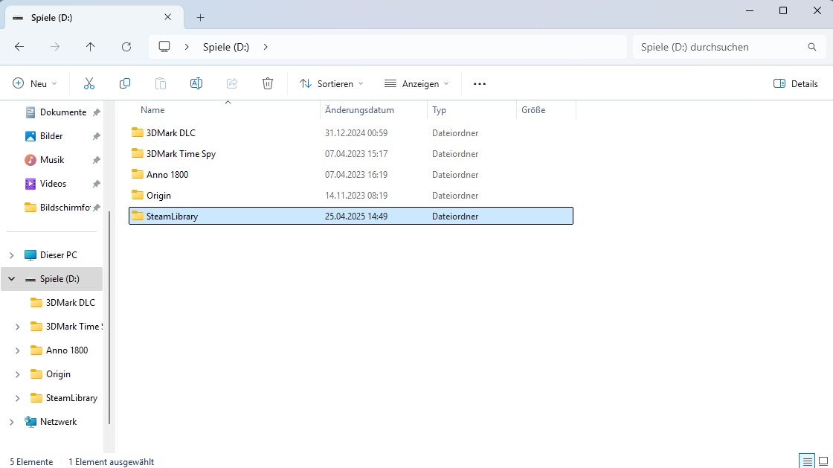The image size is (833, 468).
Task: Copy the selected folder using toolbar icon
Action: point(125,83)
